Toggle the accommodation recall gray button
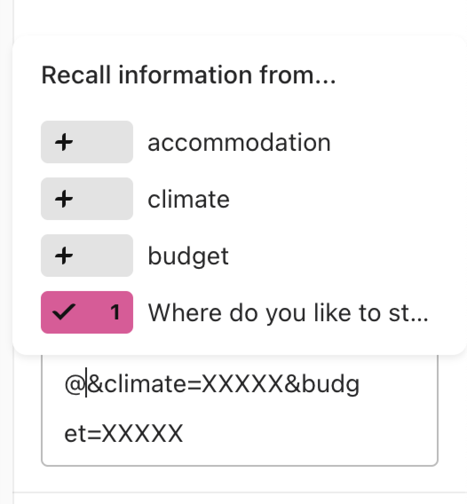The image size is (467, 504). (x=87, y=142)
